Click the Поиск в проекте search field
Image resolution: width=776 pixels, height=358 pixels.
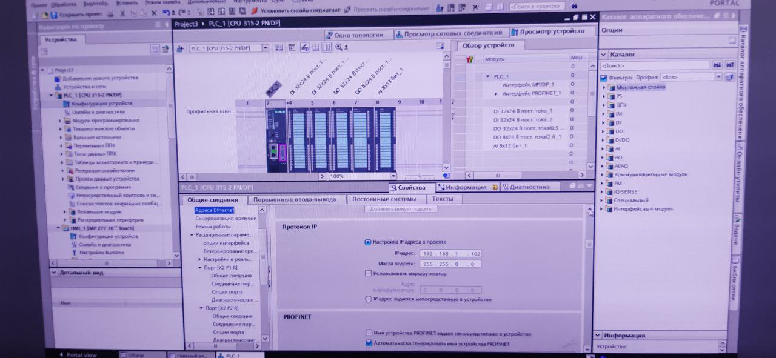click(x=537, y=6)
